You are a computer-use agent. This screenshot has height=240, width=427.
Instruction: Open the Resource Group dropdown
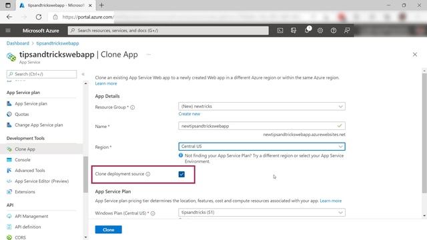(x=262, y=107)
